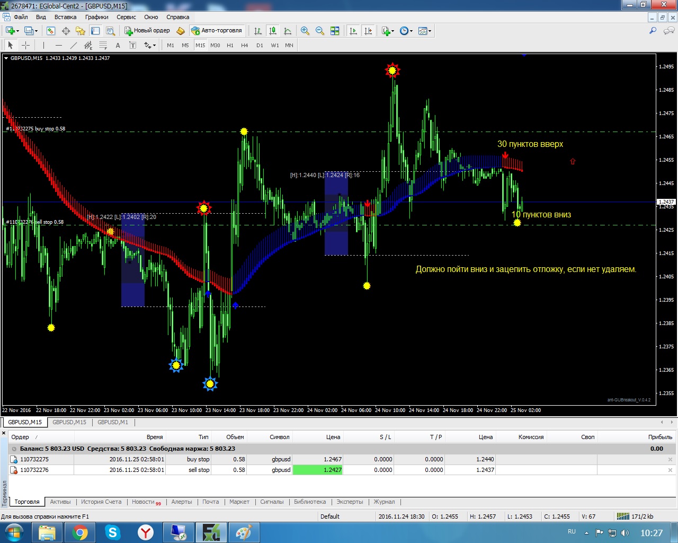Sort orders by Прибыль column
678x543 pixels.
(636, 437)
